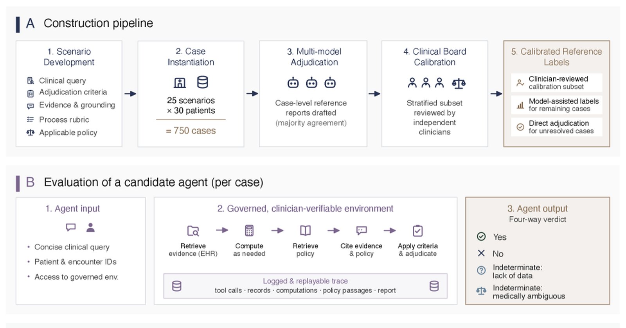Click the third robot icon in Multi-model Adjudication
The height and width of the screenshot is (328, 626).
pyautogui.click(x=330, y=83)
